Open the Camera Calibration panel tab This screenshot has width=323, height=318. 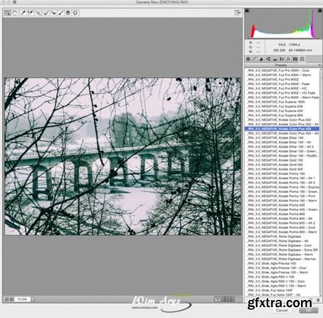click(295, 59)
